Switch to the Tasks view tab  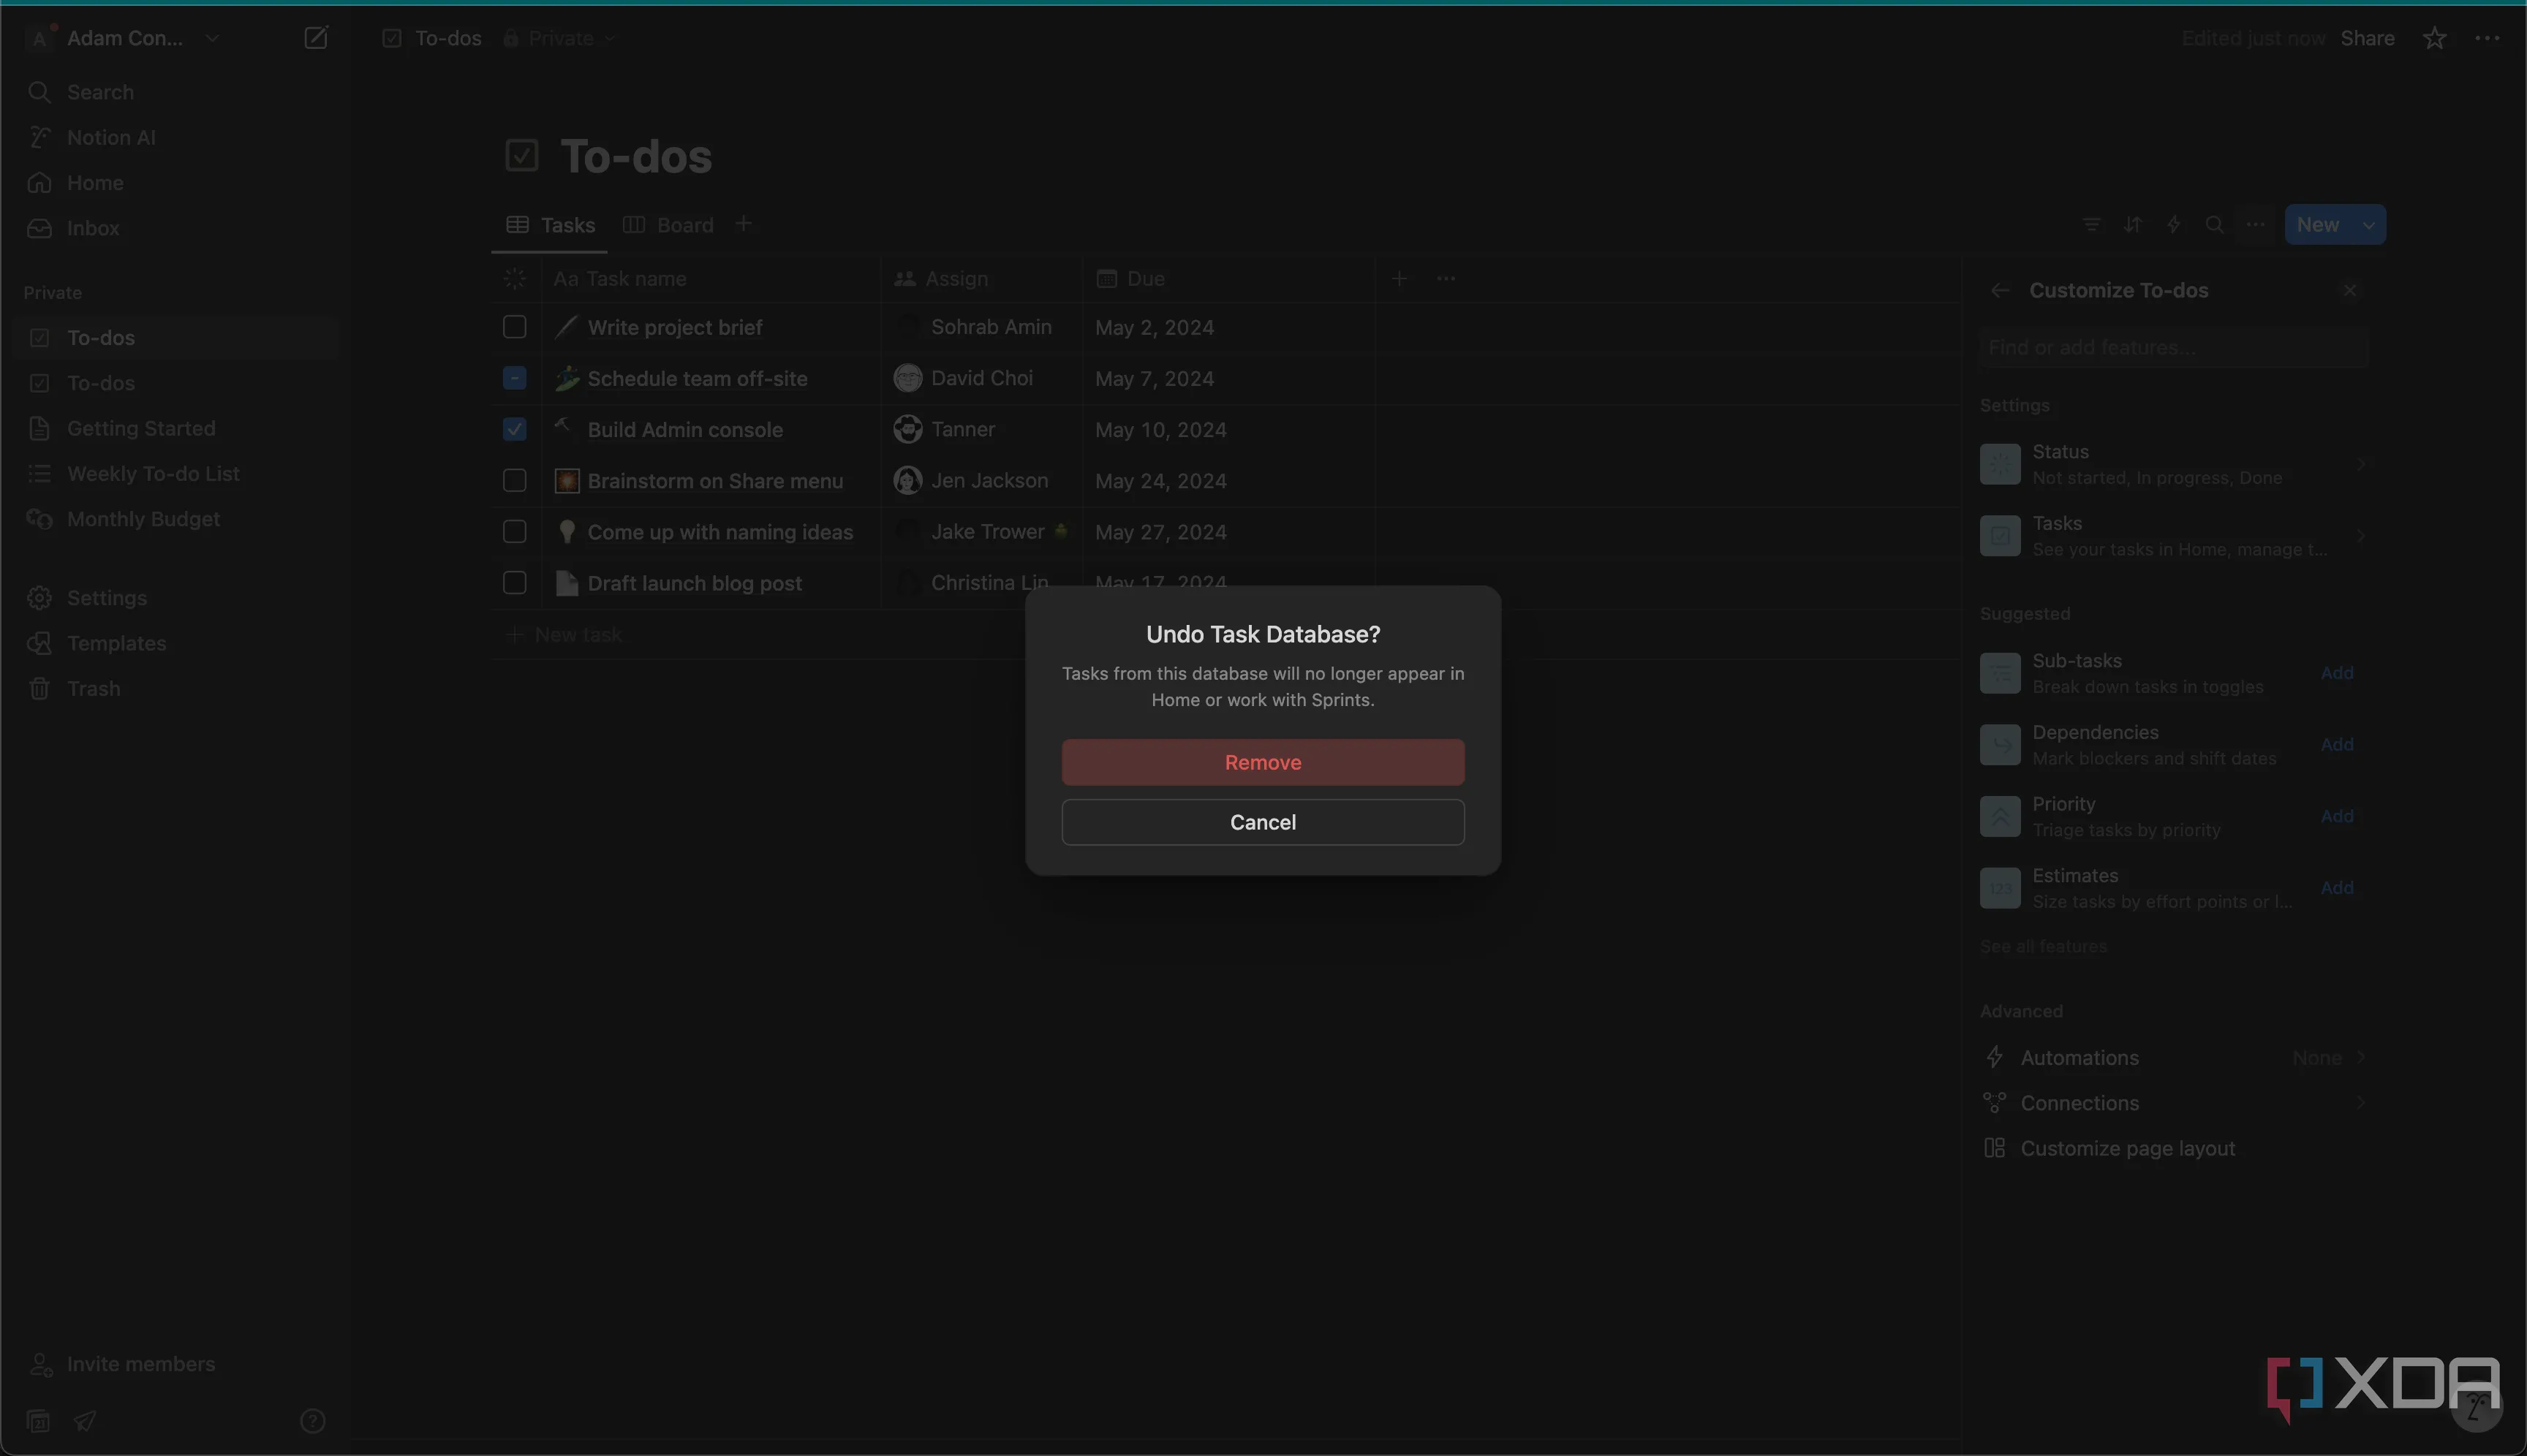click(550, 225)
